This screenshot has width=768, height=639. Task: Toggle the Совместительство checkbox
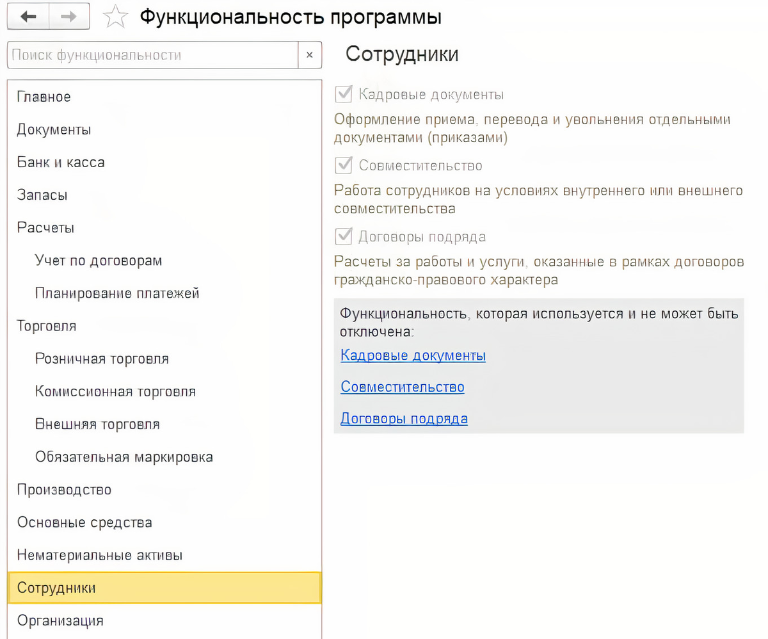tap(343, 165)
